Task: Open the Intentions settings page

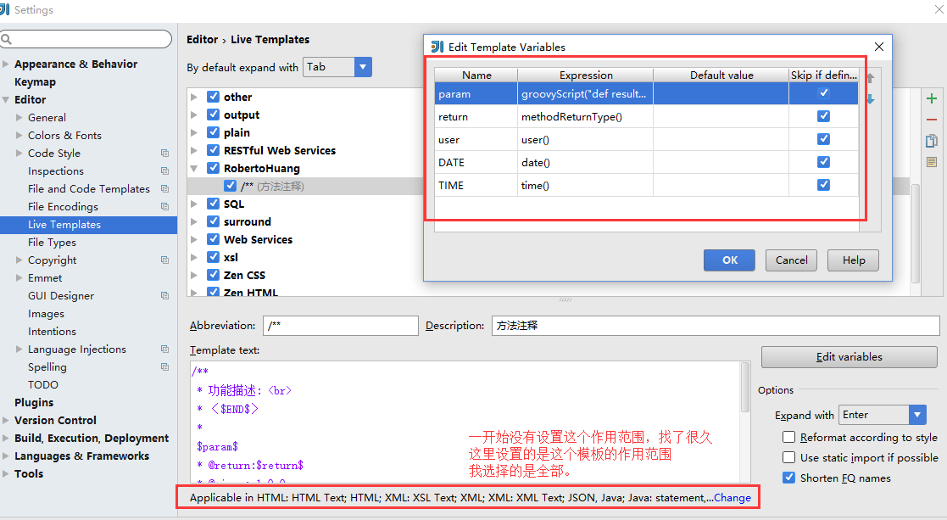Action: tap(52, 332)
